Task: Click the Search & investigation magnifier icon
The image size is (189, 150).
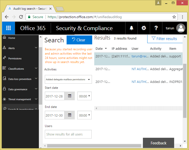Action: click(5, 108)
